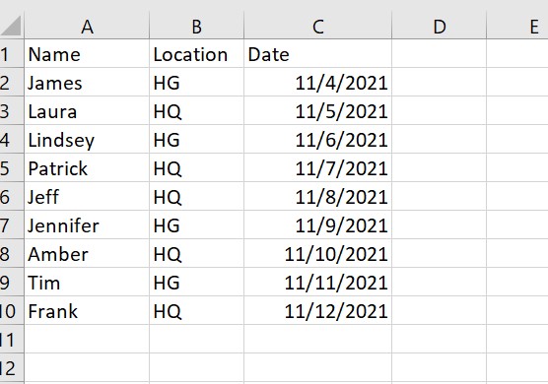Click the Select All corner triangle
The height and width of the screenshot is (384, 548).
tap(12, 26)
